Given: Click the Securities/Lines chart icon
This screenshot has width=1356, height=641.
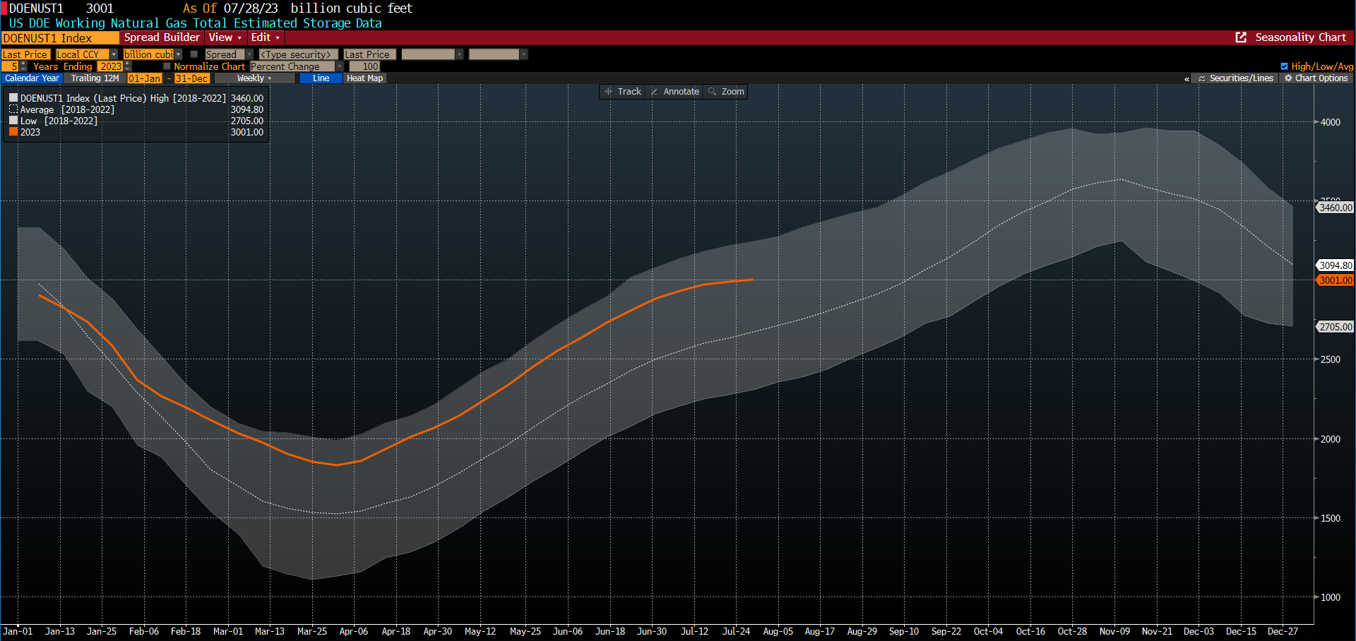Looking at the screenshot, I should point(1202,78).
